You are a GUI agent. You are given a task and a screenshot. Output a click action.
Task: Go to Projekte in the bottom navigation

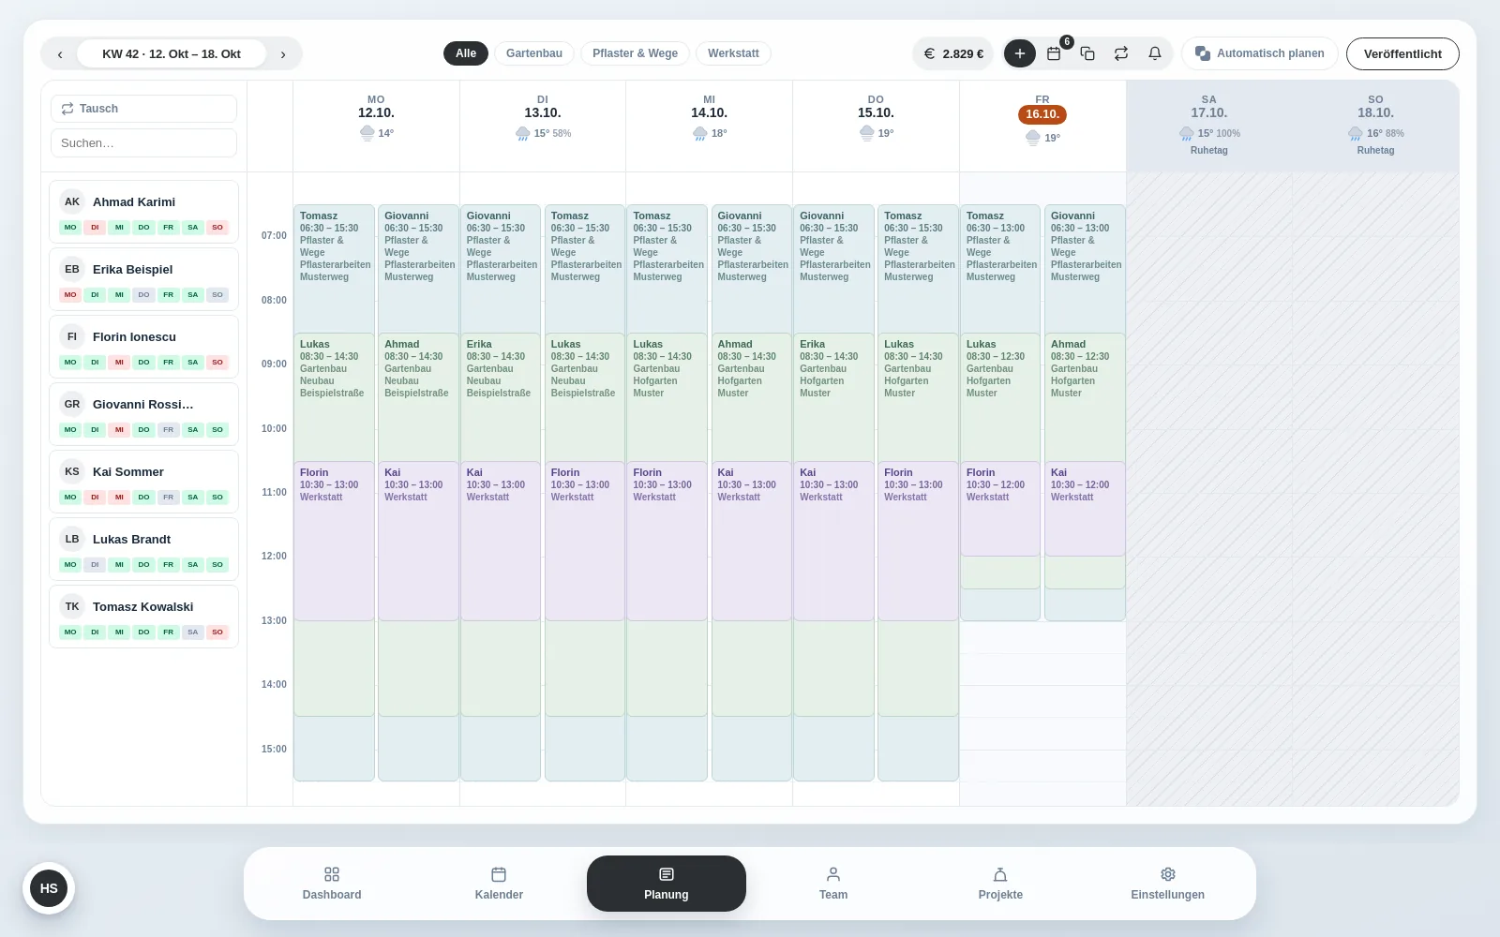click(1000, 884)
